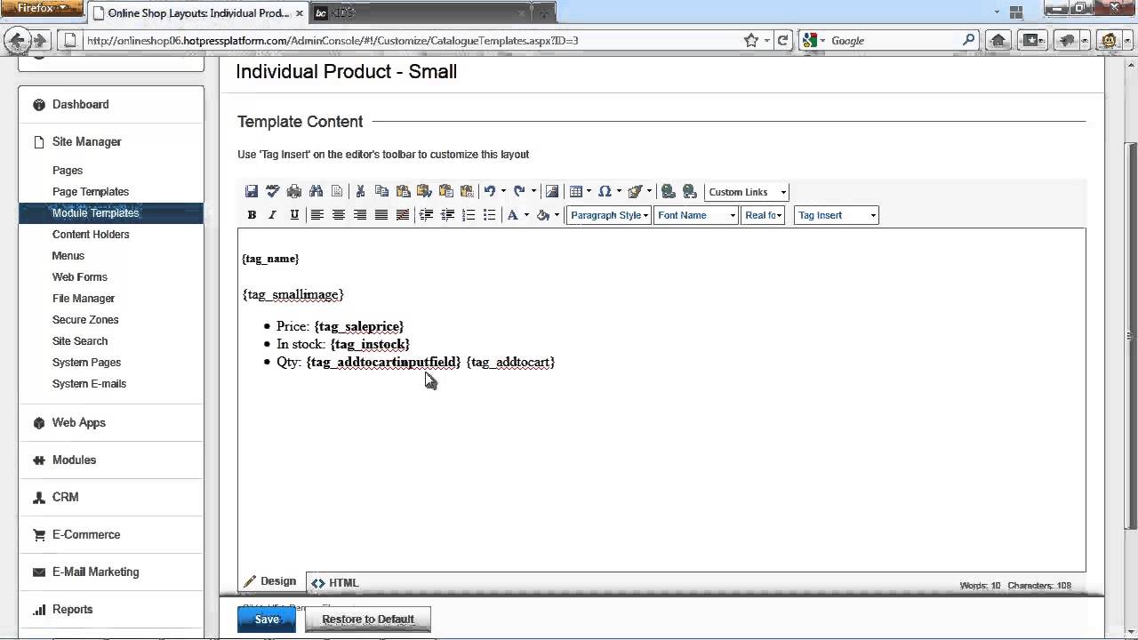Click the Redo arrow icon
Image resolution: width=1138 pixels, height=640 pixels.
pyautogui.click(x=519, y=191)
